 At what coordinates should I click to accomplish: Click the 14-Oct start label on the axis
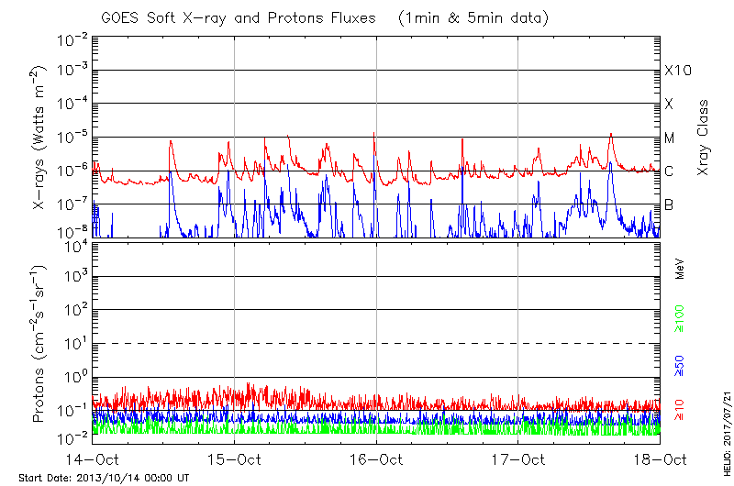click(92, 458)
